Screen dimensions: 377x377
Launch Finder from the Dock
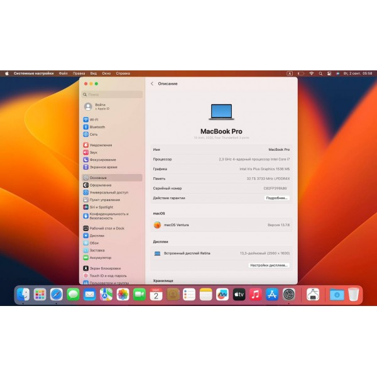[x=23, y=294]
